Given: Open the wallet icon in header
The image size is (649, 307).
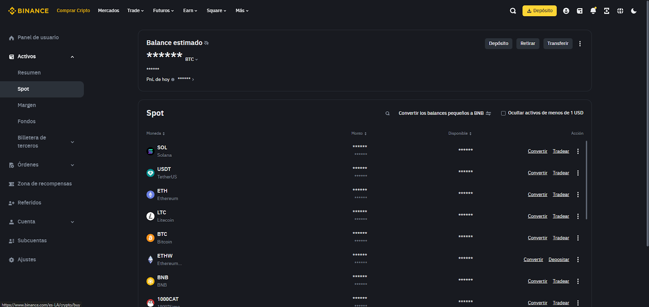Looking at the screenshot, I should pyautogui.click(x=580, y=11).
